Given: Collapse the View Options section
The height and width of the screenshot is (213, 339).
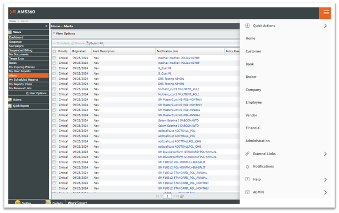Looking at the screenshot, I should [x=54, y=34].
